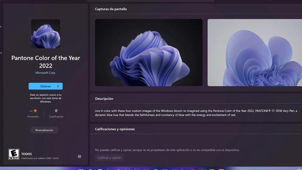The height and width of the screenshot is (170, 302).
Task: Select the Pantone Color of the Year 2022 title
Action: point(46,62)
